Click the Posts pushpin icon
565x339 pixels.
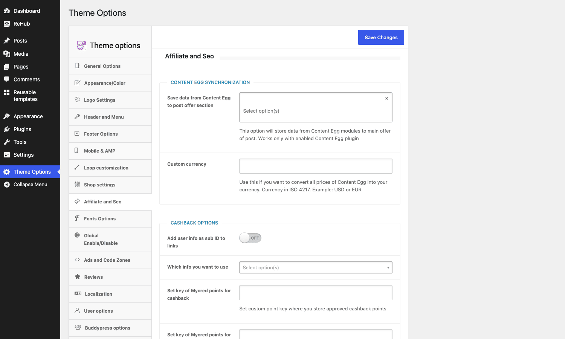7,41
